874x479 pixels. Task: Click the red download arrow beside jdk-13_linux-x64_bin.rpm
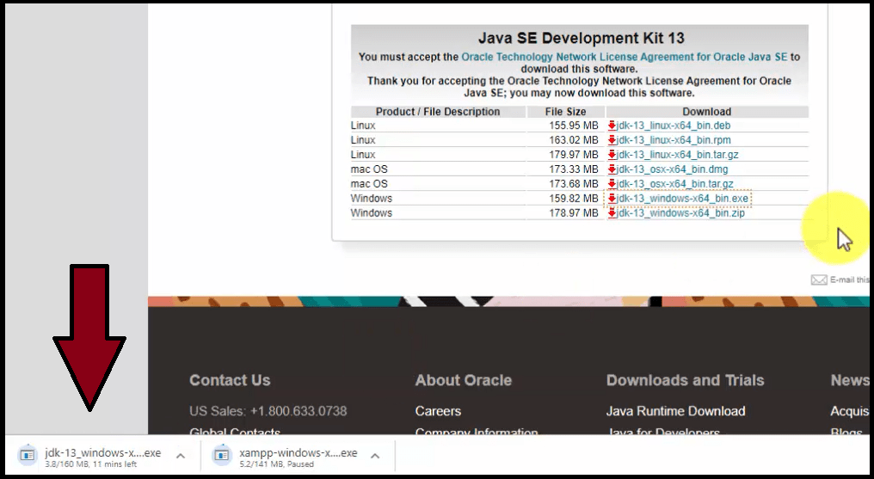coord(612,140)
